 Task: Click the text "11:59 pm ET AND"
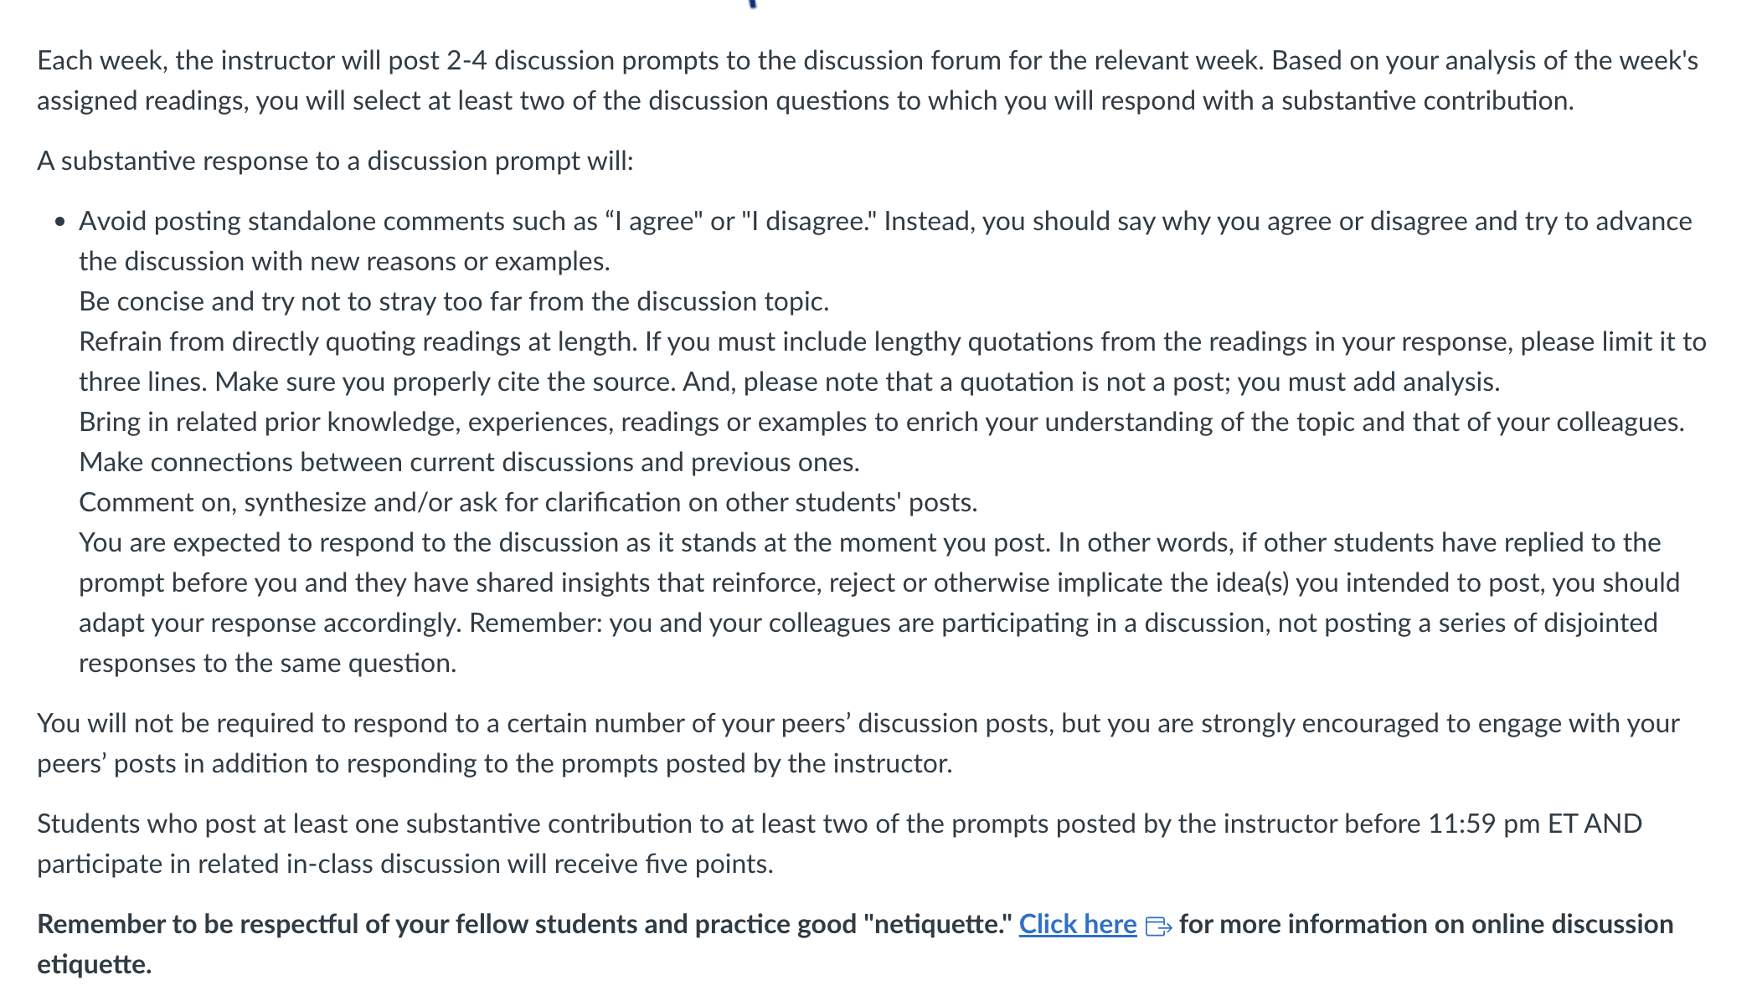click(1535, 824)
